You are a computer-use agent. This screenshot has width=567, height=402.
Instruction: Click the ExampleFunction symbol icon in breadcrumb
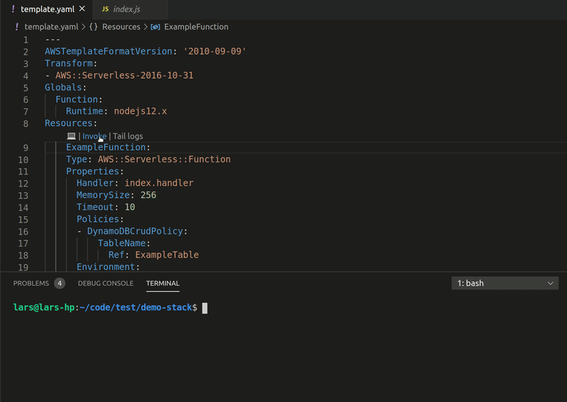click(x=155, y=27)
